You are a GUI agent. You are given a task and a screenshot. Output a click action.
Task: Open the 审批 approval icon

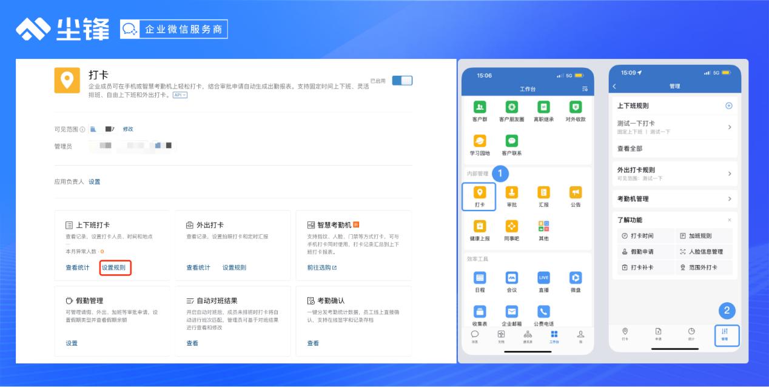tap(512, 193)
